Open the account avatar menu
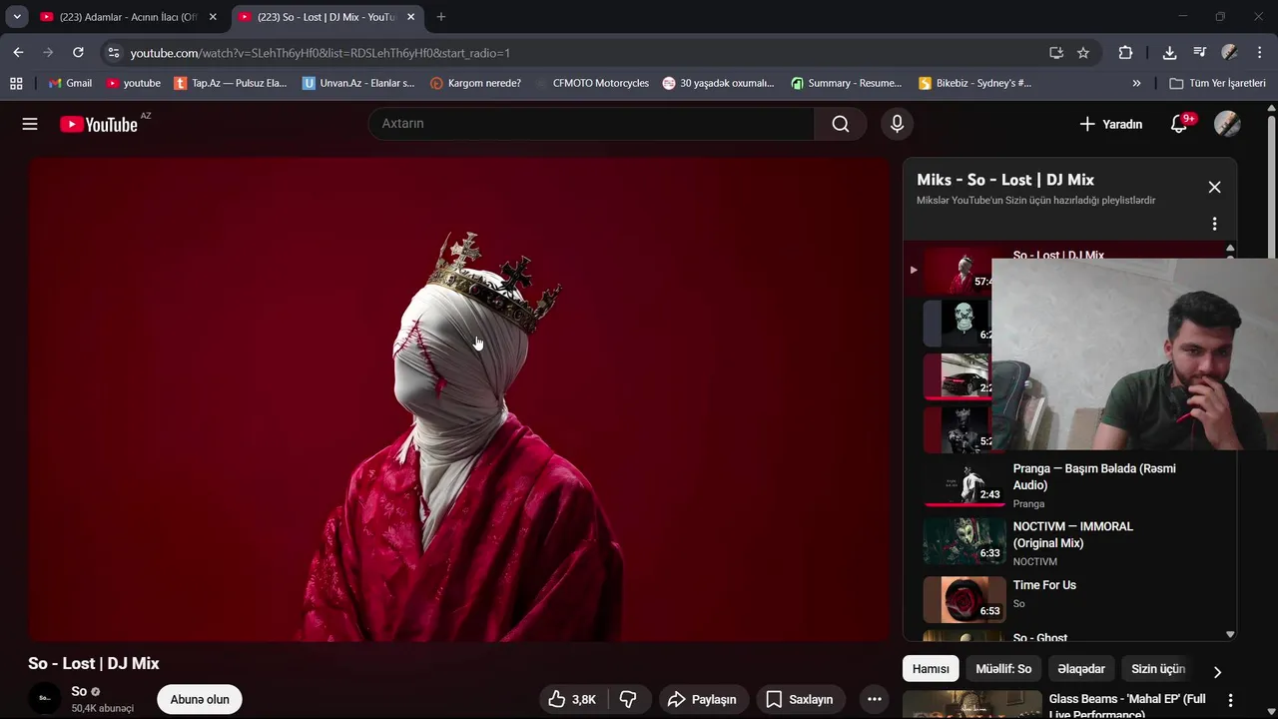This screenshot has width=1278, height=719. tap(1227, 124)
